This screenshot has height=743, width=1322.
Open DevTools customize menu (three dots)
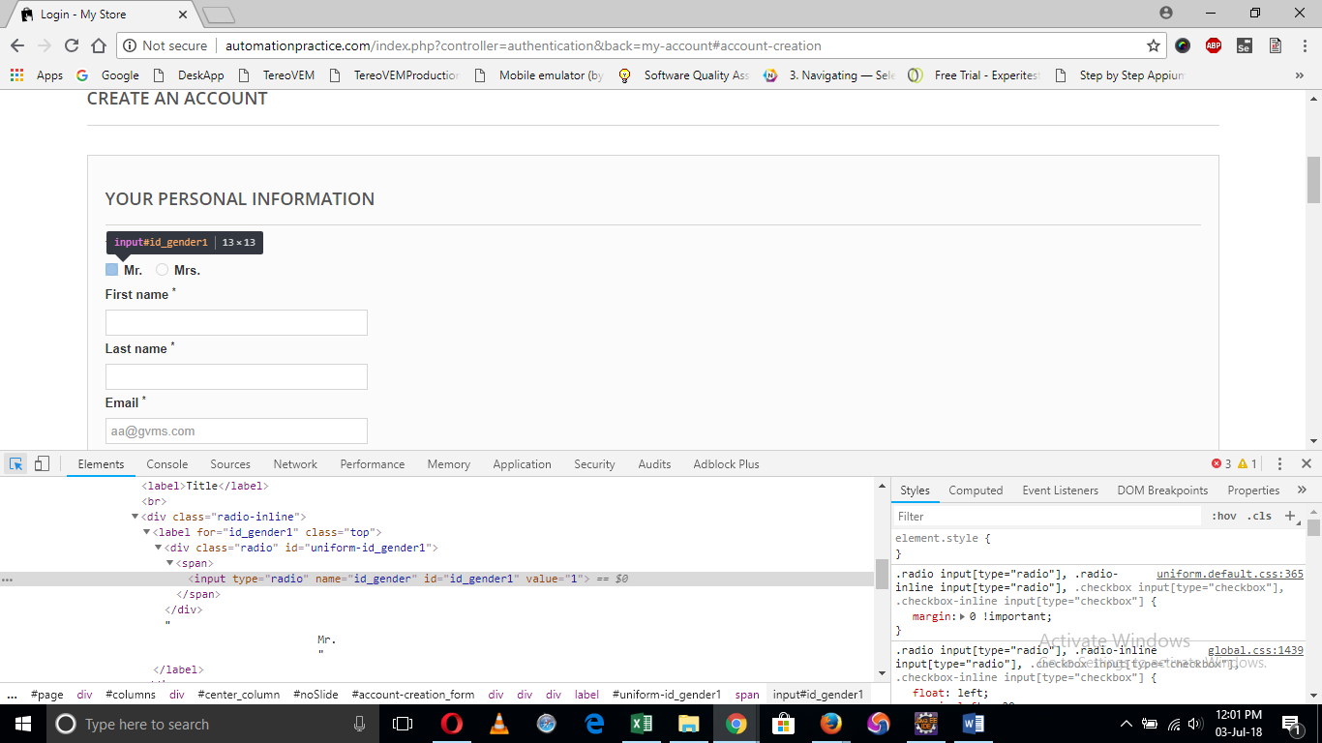[x=1279, y=464]
